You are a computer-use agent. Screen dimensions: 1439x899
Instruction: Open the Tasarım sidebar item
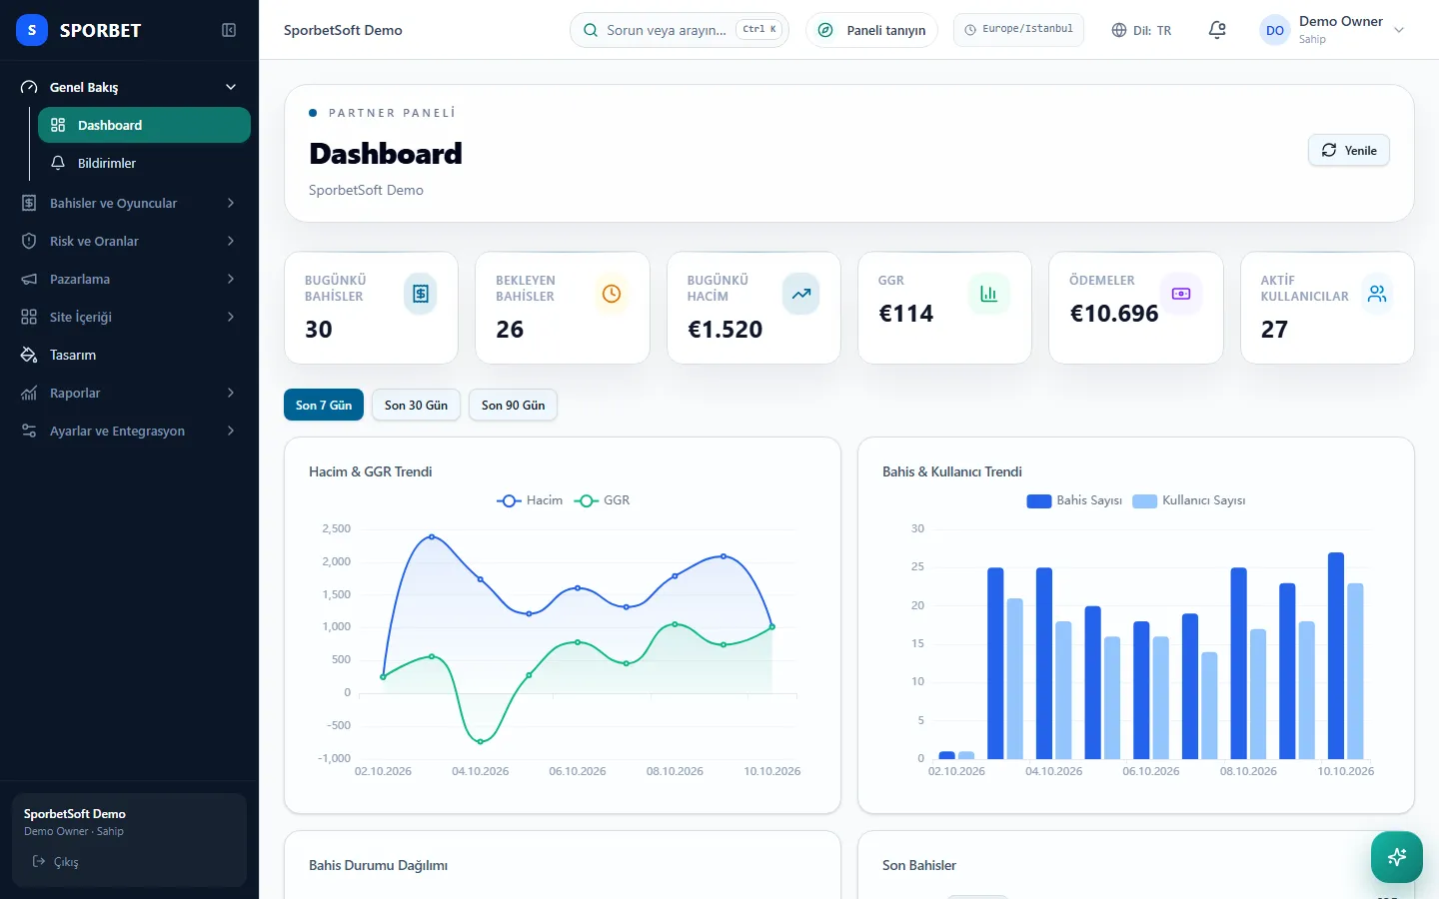click(129, 355)
